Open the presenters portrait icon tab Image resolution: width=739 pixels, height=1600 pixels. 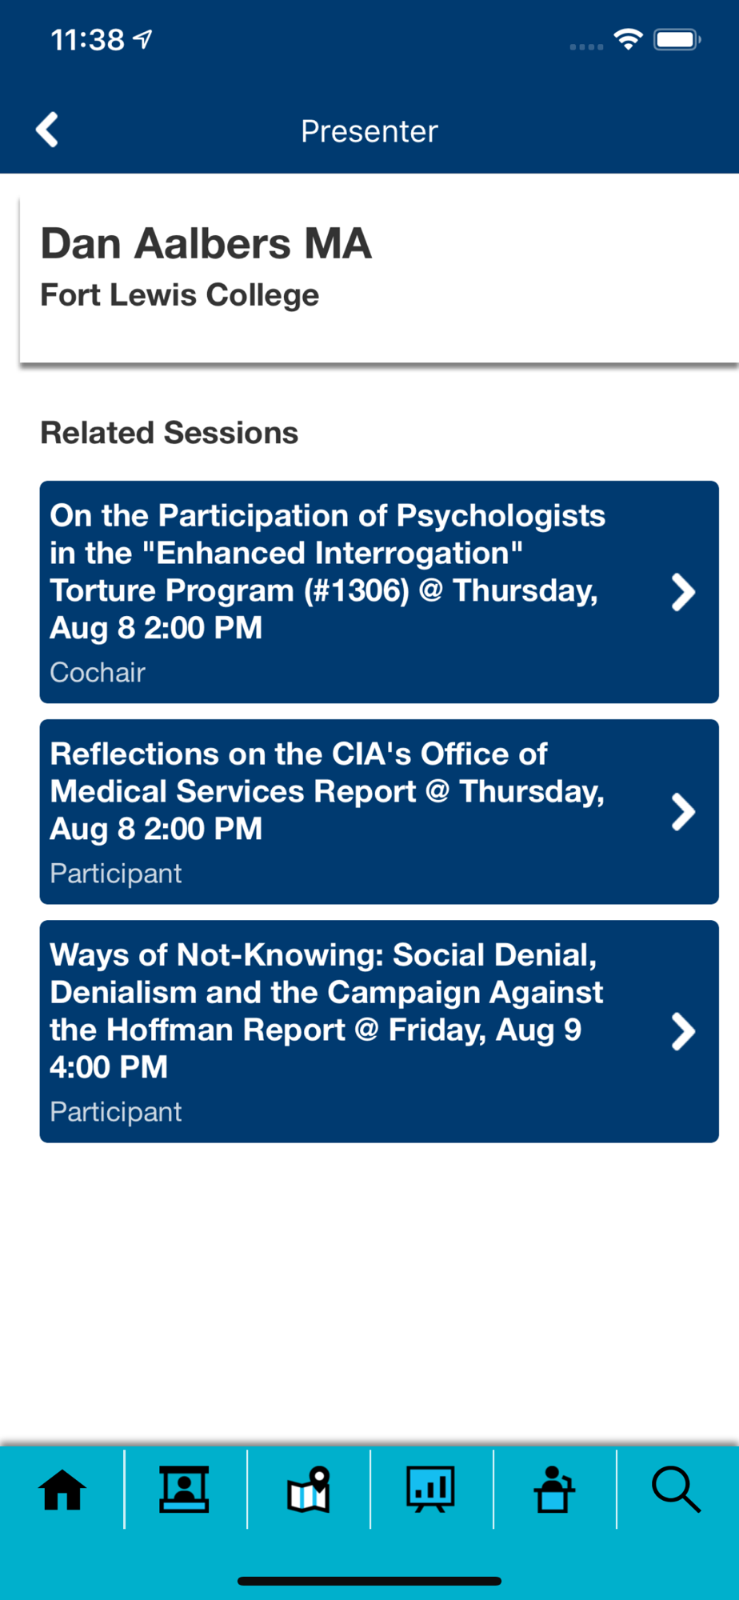click(185, 1490)
